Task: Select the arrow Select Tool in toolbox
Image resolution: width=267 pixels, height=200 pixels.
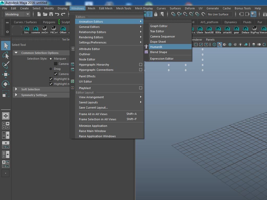Action: (6, 46)
